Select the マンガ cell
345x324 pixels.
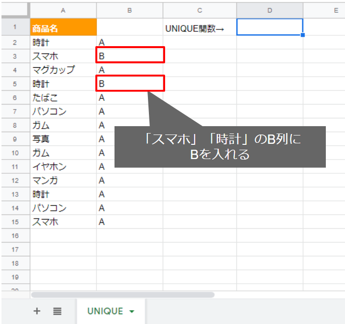(63, 181)
